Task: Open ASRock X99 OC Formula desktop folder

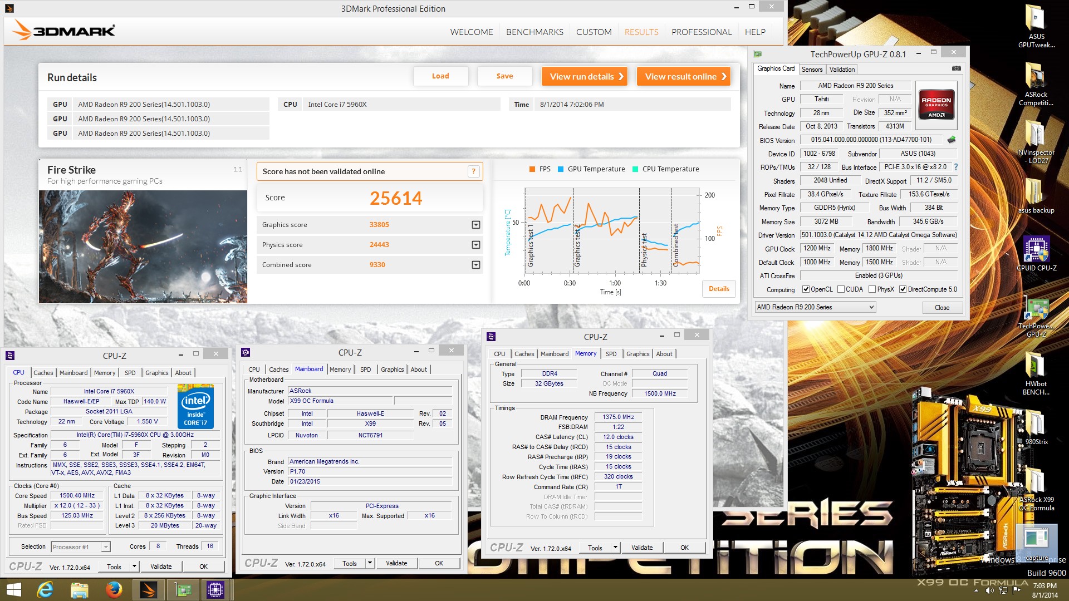Action: [1036, 489]
